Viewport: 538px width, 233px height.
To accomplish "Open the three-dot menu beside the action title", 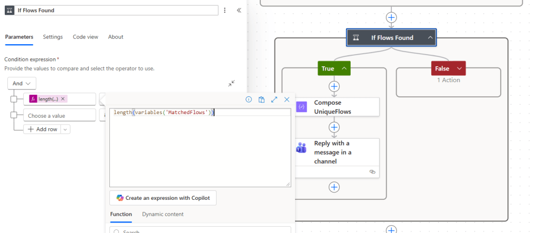I will click(225, 10).
